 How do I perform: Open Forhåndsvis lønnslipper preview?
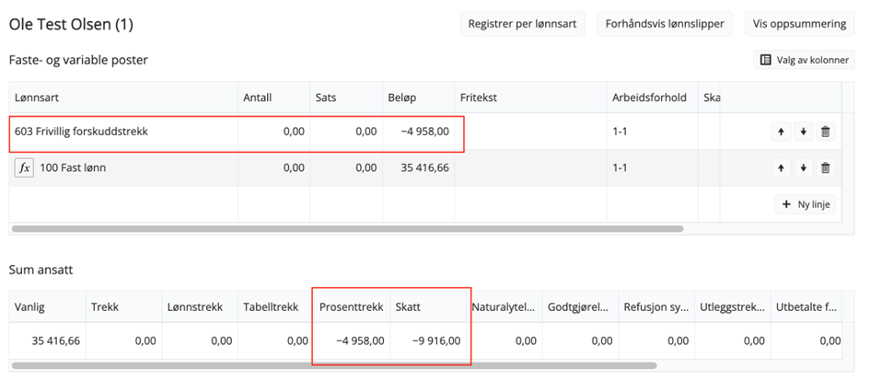click(x=664, y=24)
